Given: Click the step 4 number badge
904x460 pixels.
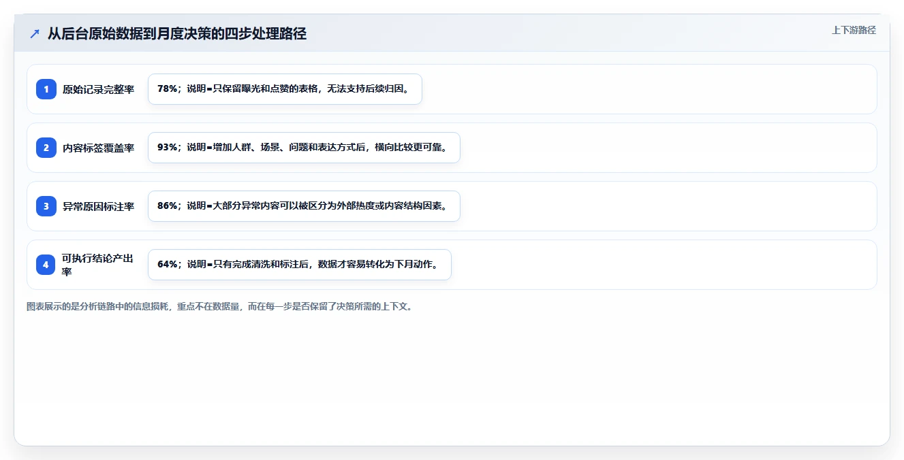Looking at the screenshot, I should point(46,265).
